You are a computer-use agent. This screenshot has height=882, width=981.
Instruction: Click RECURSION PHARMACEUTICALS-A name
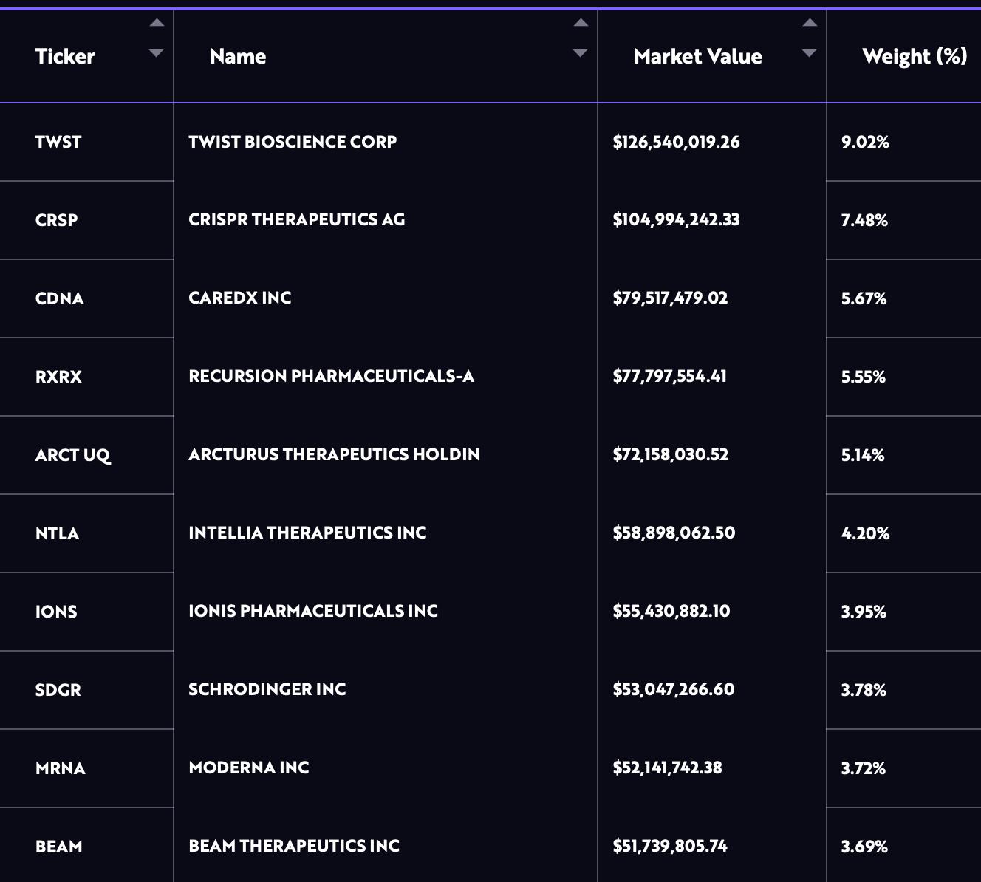332,376
